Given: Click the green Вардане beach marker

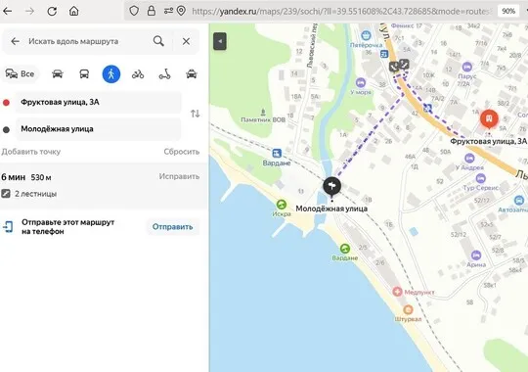Looking at the screenshot, I should click(x=344, y=249).
